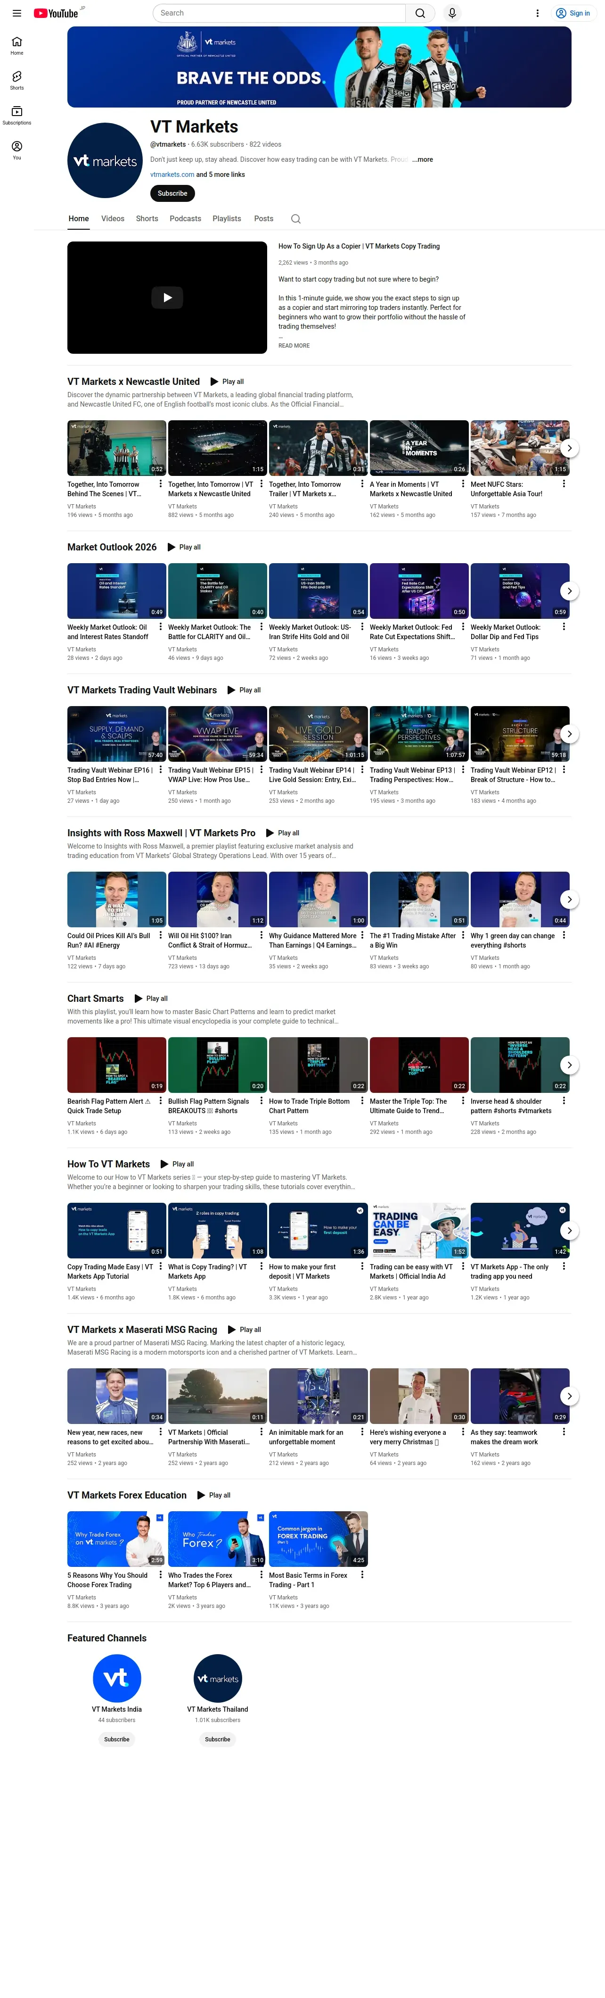Switch to the Shorts channel tab
Screen dimensions: 605x1998
pyautogui.click(x=147, y=219)
